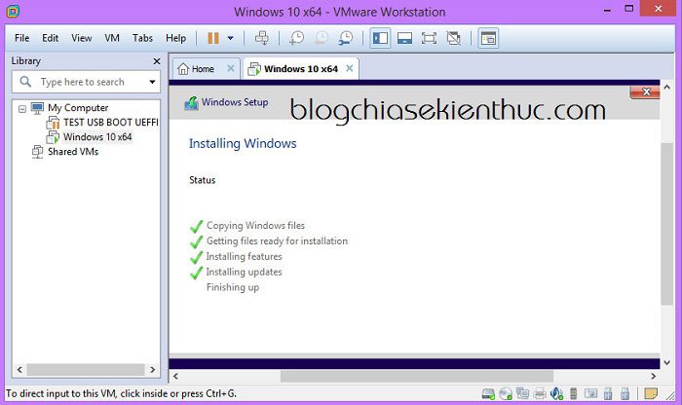Collapse the My Computer tree node

22,109
